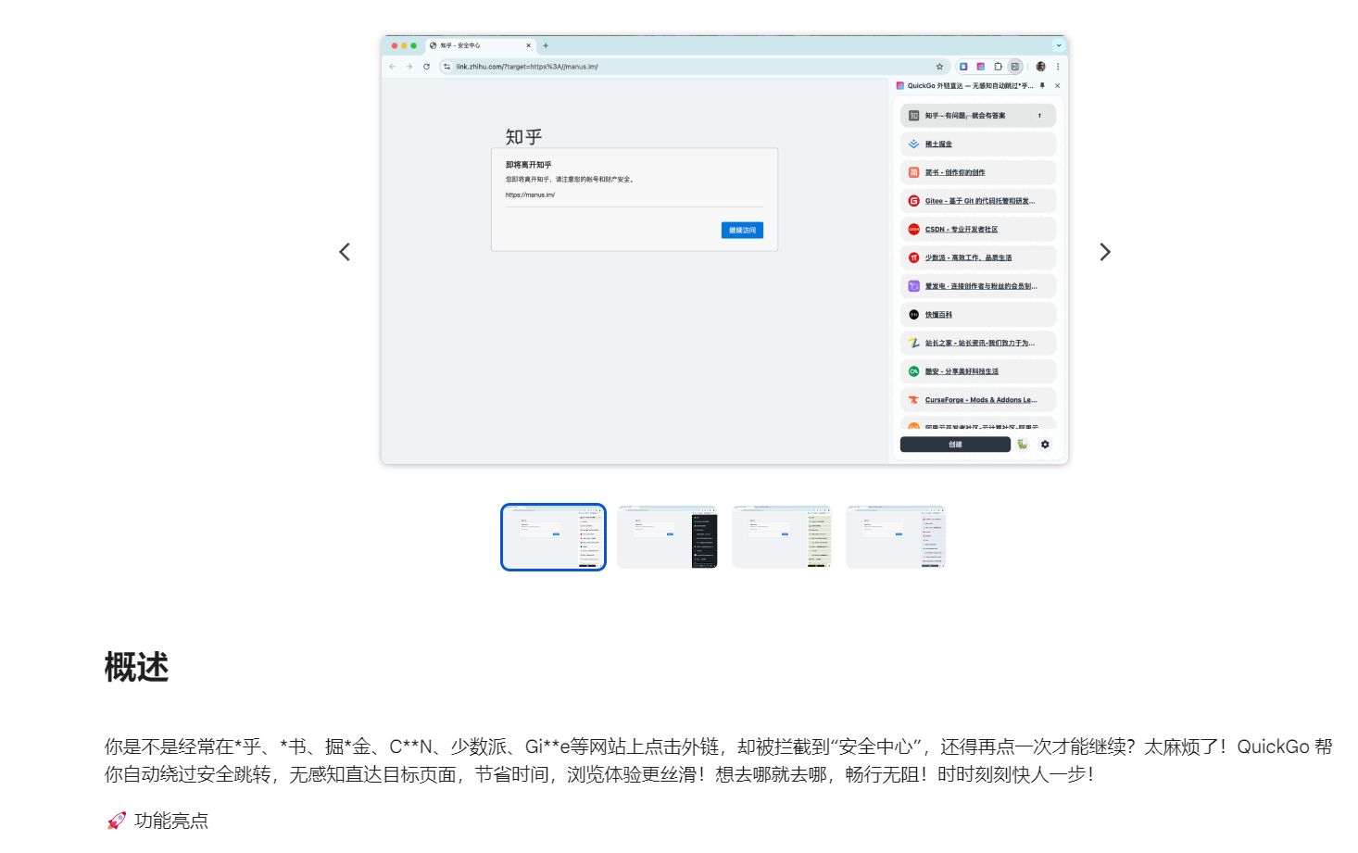
Task: Click the orange CurseForge anvil icon
Action: click(x=913, y=400)
